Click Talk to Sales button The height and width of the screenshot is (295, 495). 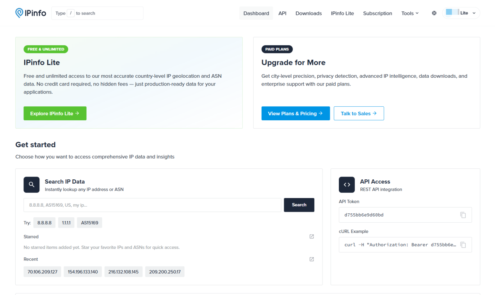(359, 113)
